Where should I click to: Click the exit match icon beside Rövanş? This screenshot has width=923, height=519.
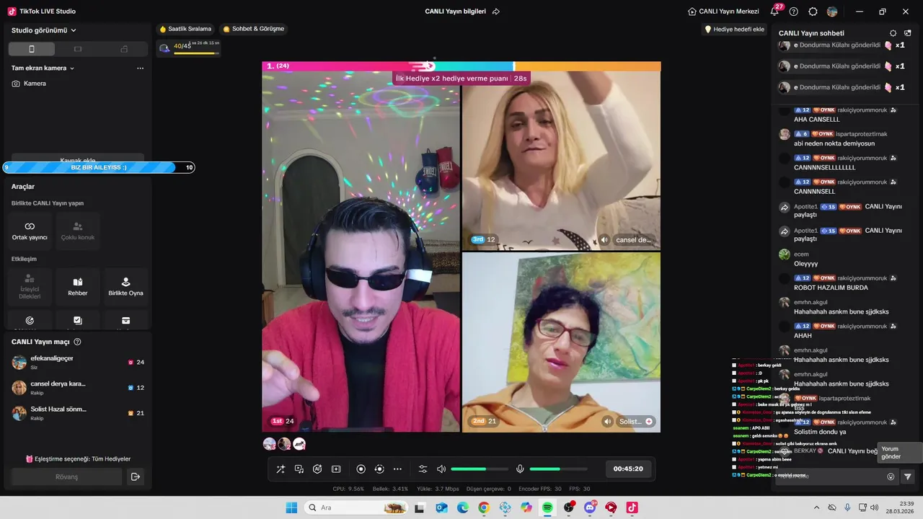(x=135, y=476)
